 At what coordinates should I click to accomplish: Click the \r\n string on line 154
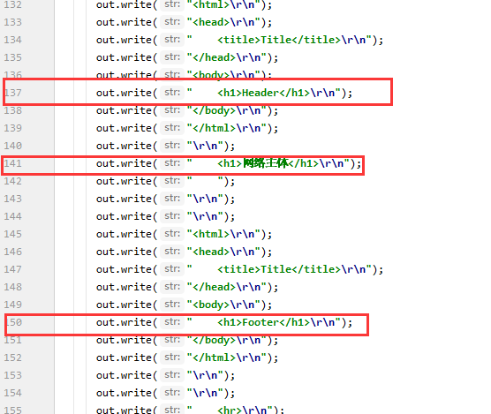(205, 393)
